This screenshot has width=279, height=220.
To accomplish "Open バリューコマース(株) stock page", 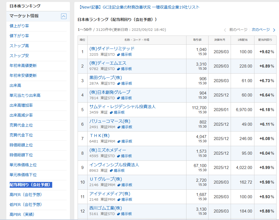I will coord(110,121).
